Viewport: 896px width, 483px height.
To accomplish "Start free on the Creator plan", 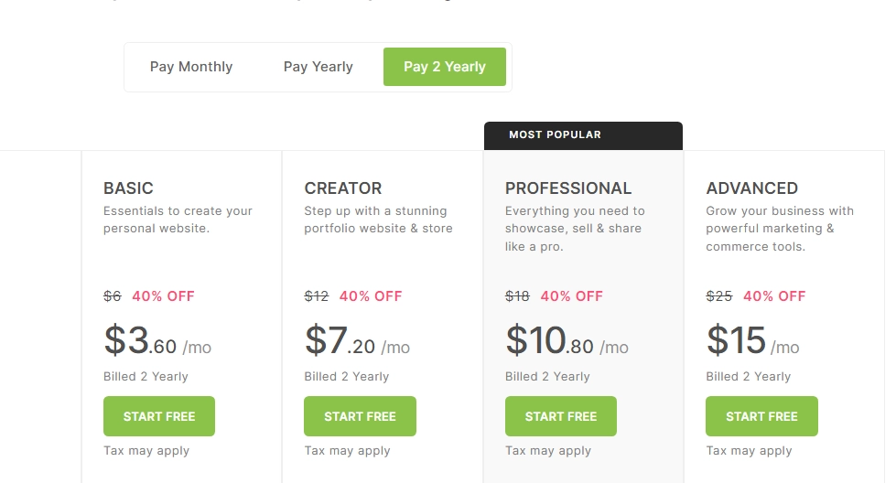I will [360, 416].
